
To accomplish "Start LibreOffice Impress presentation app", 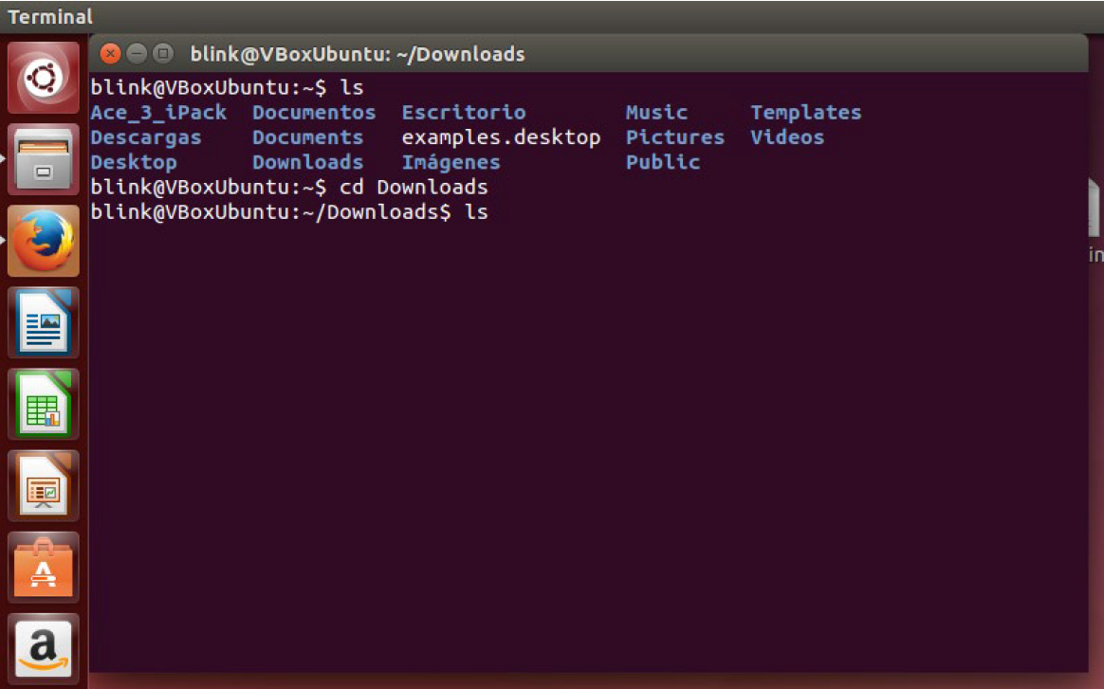I will pyautogui.click(x=43, y=485).
